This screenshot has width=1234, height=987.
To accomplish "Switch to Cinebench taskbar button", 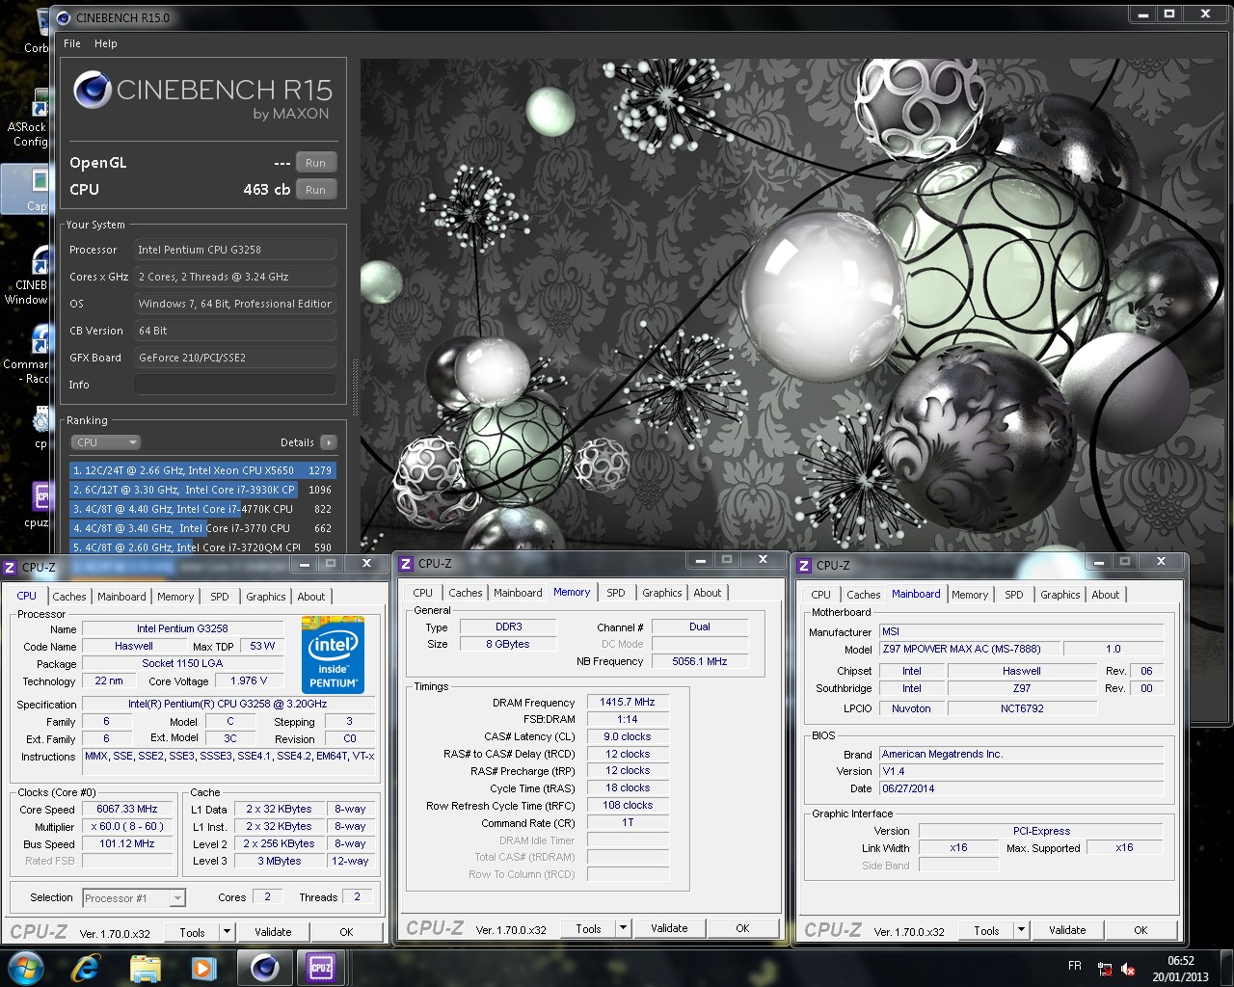I will point(264,968).
